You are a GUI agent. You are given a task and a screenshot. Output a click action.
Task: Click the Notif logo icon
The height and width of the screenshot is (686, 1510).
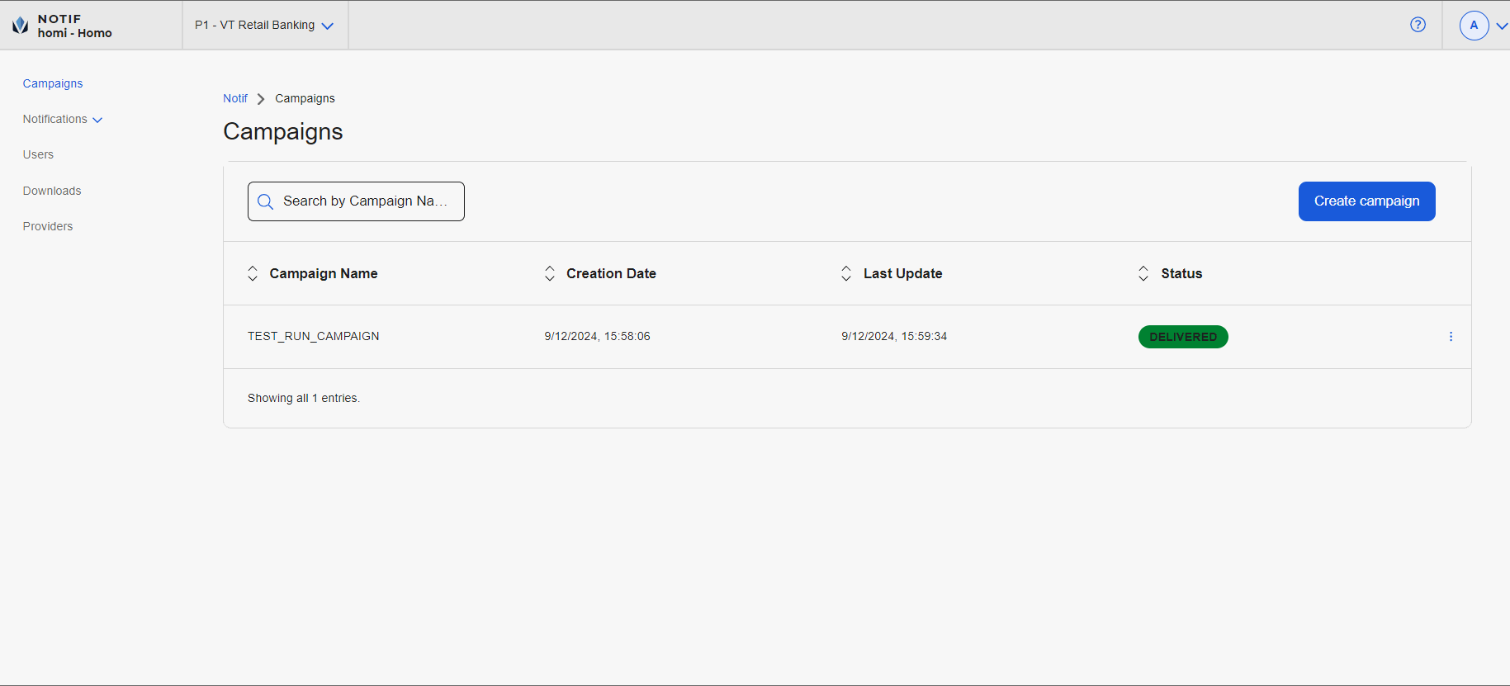21,26
